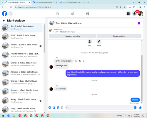Switch to 19 Victory Drive Albany tab
The height and width of the screenshot is (118, 147).
click(73, 2)
